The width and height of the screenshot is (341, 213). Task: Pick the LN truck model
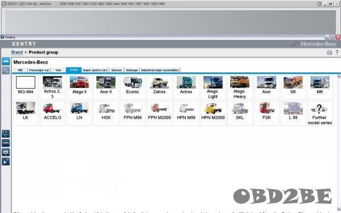(x=80, y=114)
